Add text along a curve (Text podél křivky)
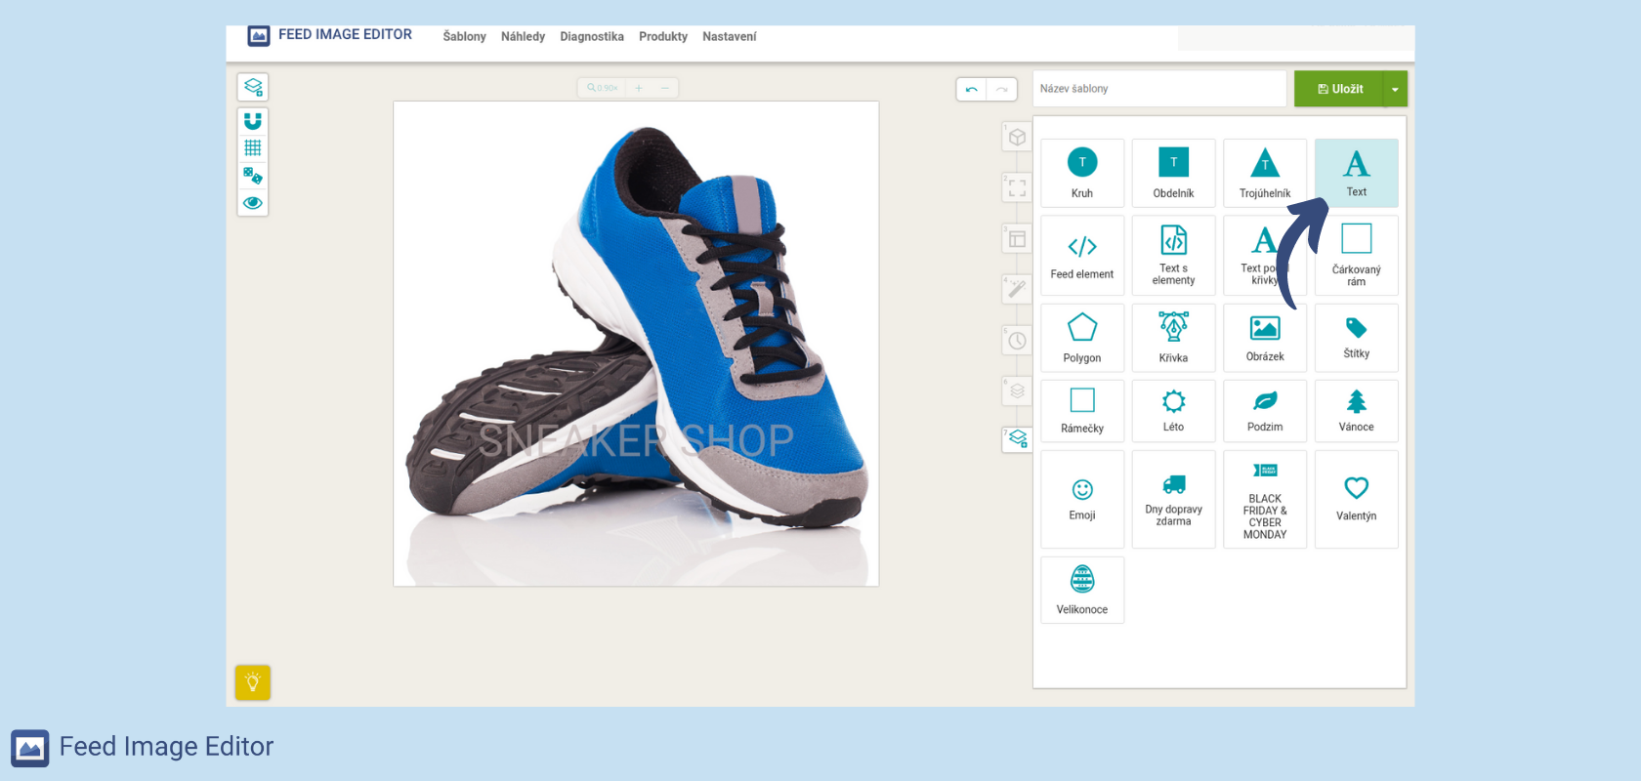This screenshot has width=1641, height=781. pyautogui.click(x=1265, y=256)
